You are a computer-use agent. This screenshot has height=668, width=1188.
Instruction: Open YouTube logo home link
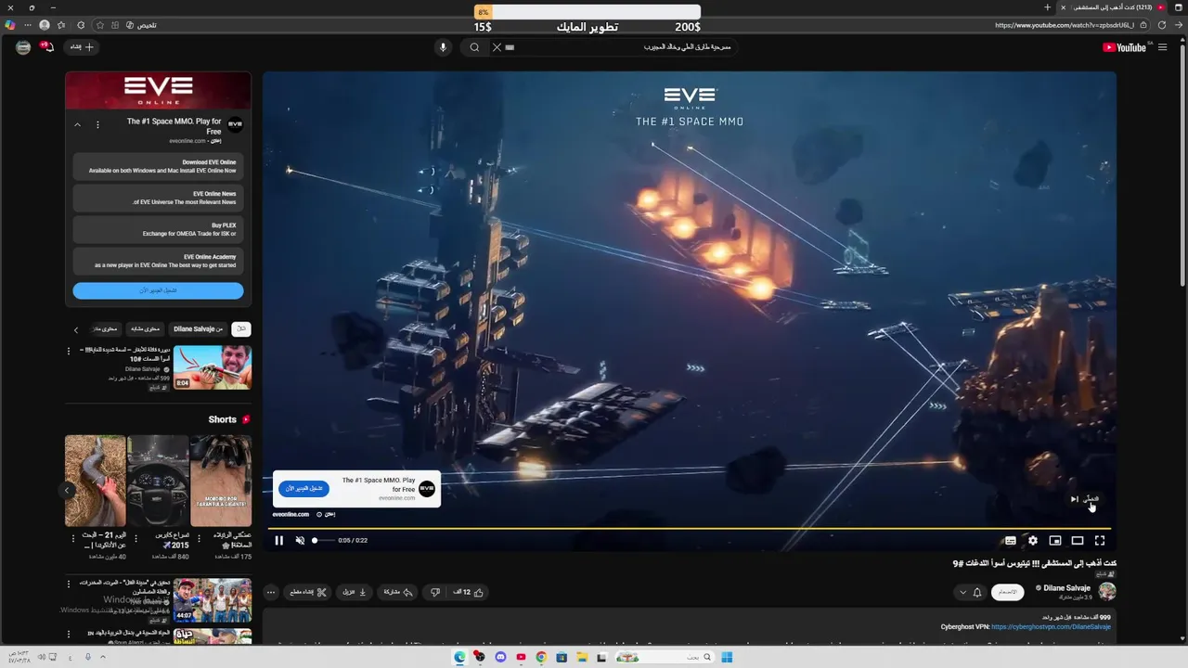click(1125, 47)
